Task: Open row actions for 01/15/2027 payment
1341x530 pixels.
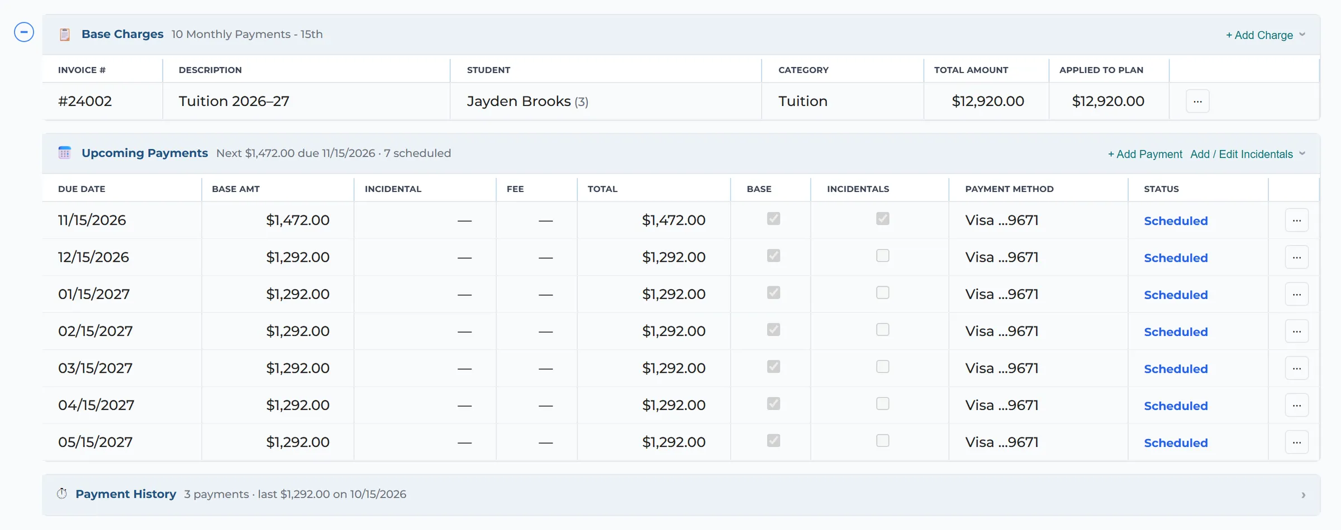Action: [x=1297, y=295]
